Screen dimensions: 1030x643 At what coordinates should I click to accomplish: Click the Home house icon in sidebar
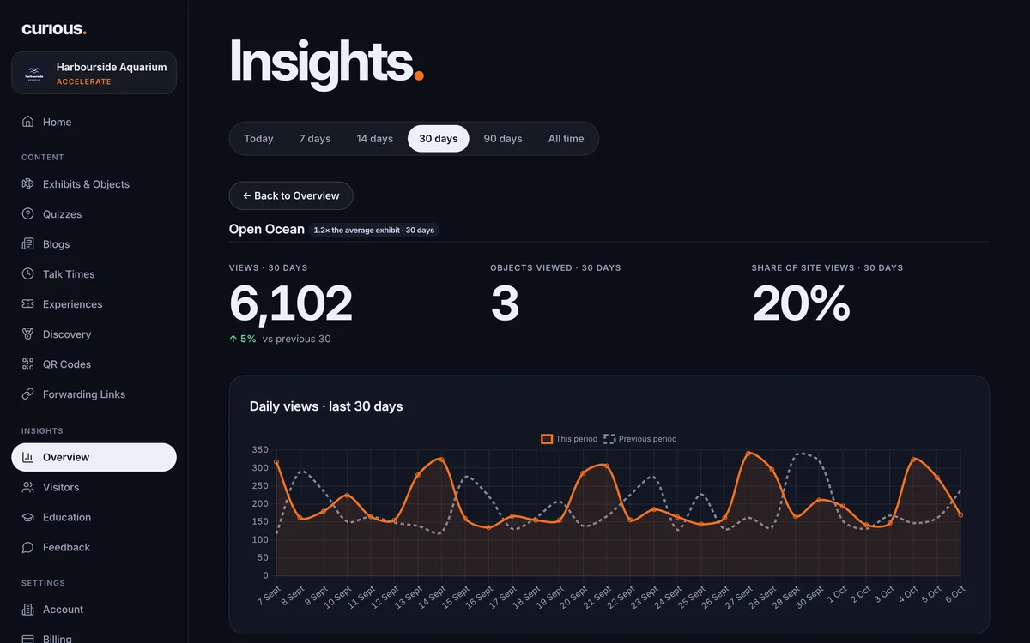coord(28,122)
